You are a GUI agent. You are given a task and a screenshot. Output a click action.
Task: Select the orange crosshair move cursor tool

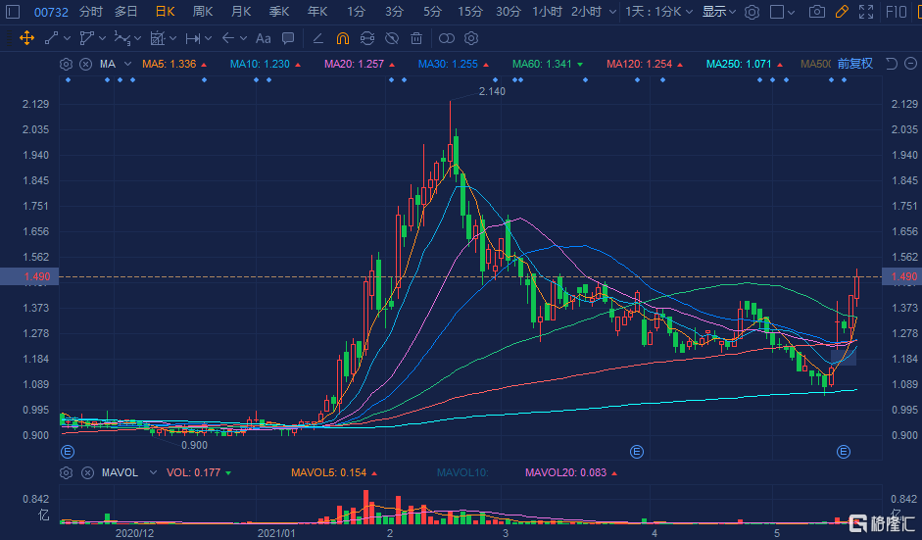pyautogui.click(x=26, y=38)
